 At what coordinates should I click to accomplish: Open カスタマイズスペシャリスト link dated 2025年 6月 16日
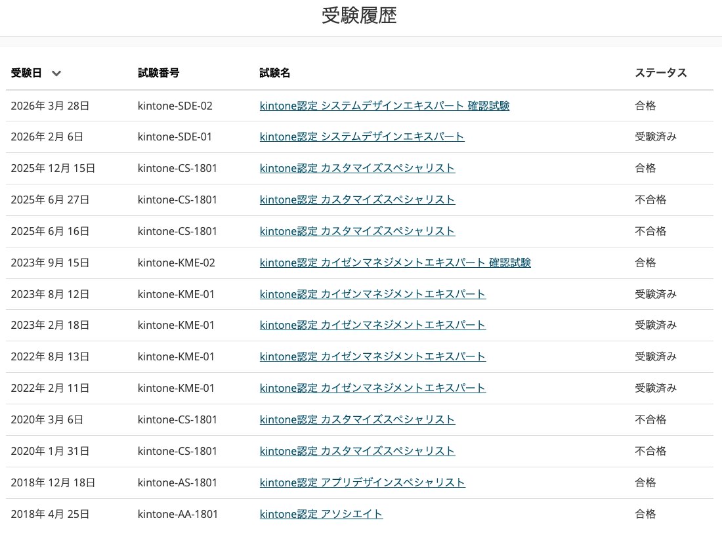357,231
